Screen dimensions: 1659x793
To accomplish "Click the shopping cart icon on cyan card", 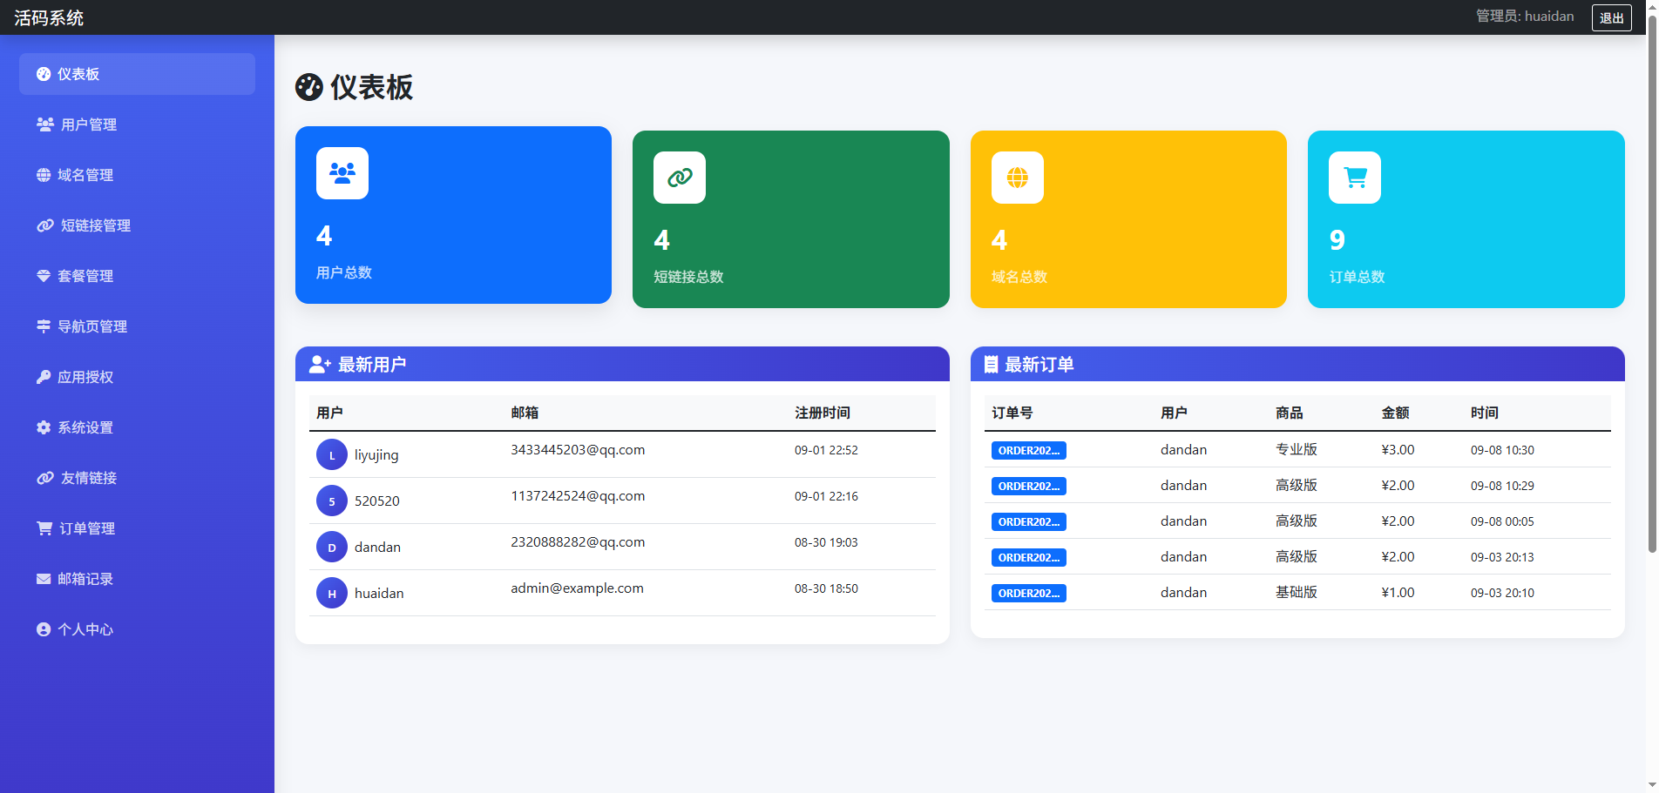I will pos(1354,178).
